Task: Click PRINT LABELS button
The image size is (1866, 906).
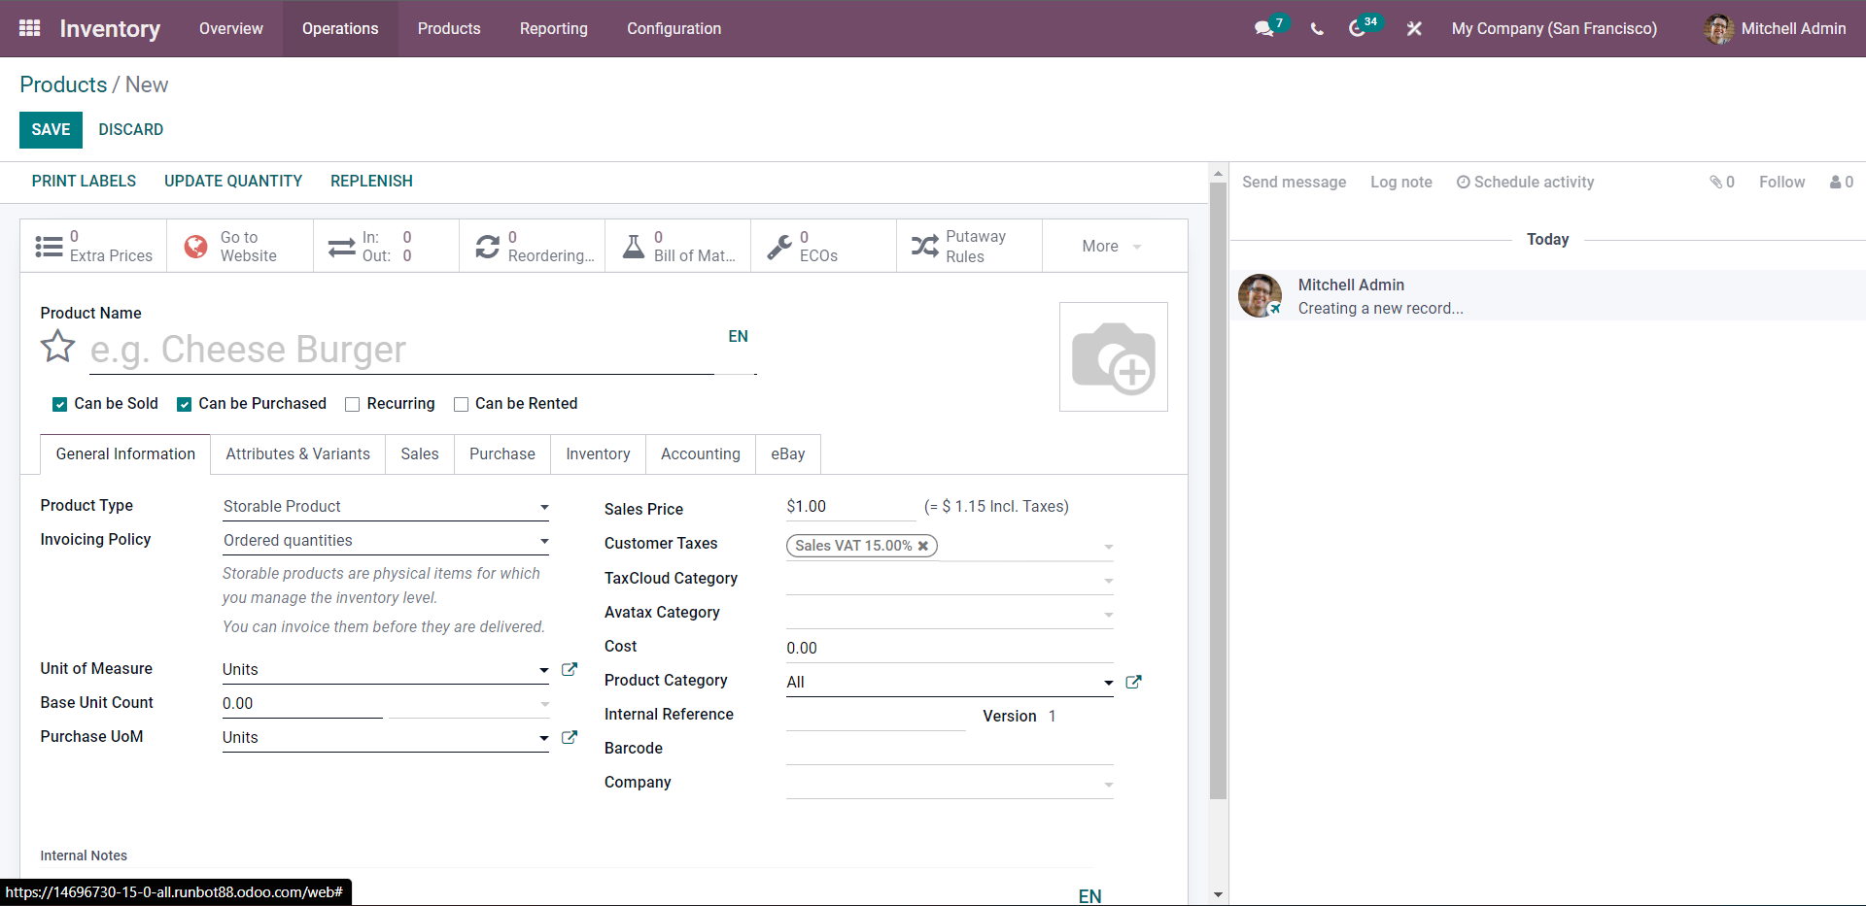Action: click(x=84, y=181)
